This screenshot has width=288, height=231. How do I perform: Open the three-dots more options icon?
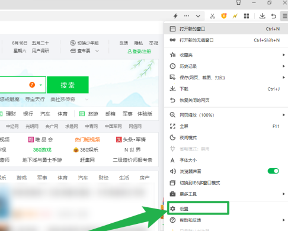[x=187, y=16]
